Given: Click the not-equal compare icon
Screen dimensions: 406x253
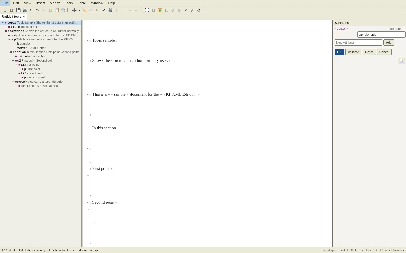Looking at the screenshot, I should tap(192, 10).
